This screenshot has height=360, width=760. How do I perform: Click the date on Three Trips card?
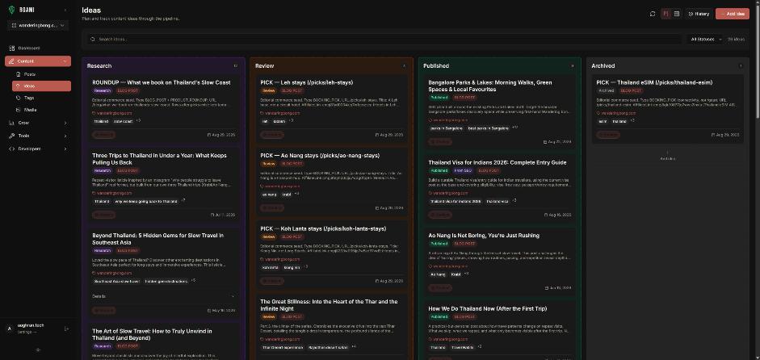223,215
